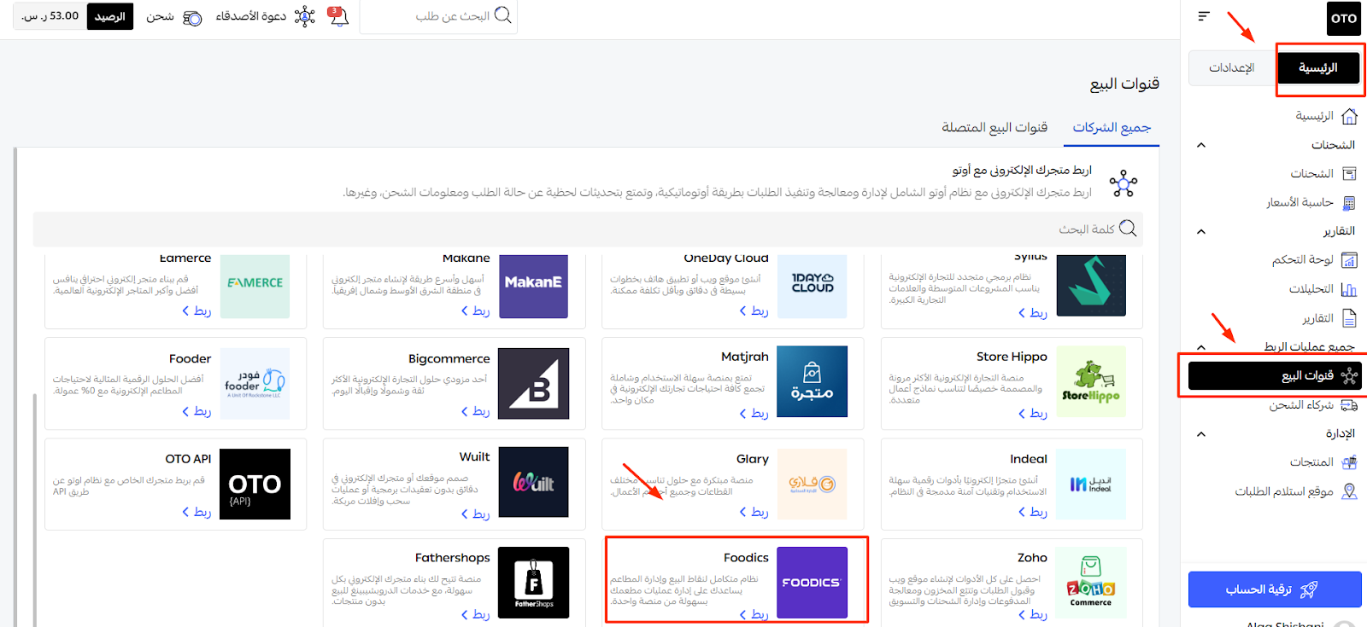Click the OTO API logo
1367x627 pixels.
pos(255,484)
